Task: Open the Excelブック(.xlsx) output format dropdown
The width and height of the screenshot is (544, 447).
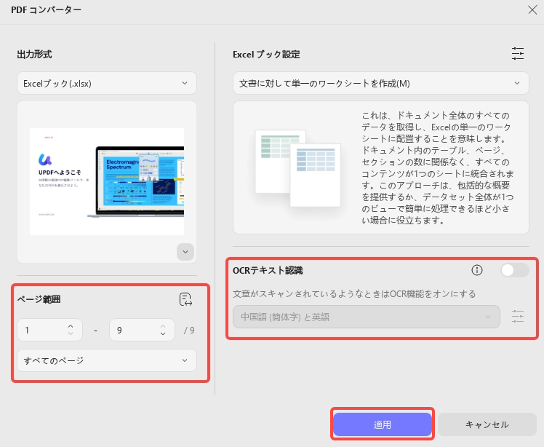Action: click(107, 83)
